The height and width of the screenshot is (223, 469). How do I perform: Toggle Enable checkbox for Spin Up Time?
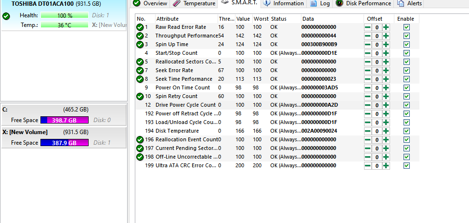[x=406, y=45]
